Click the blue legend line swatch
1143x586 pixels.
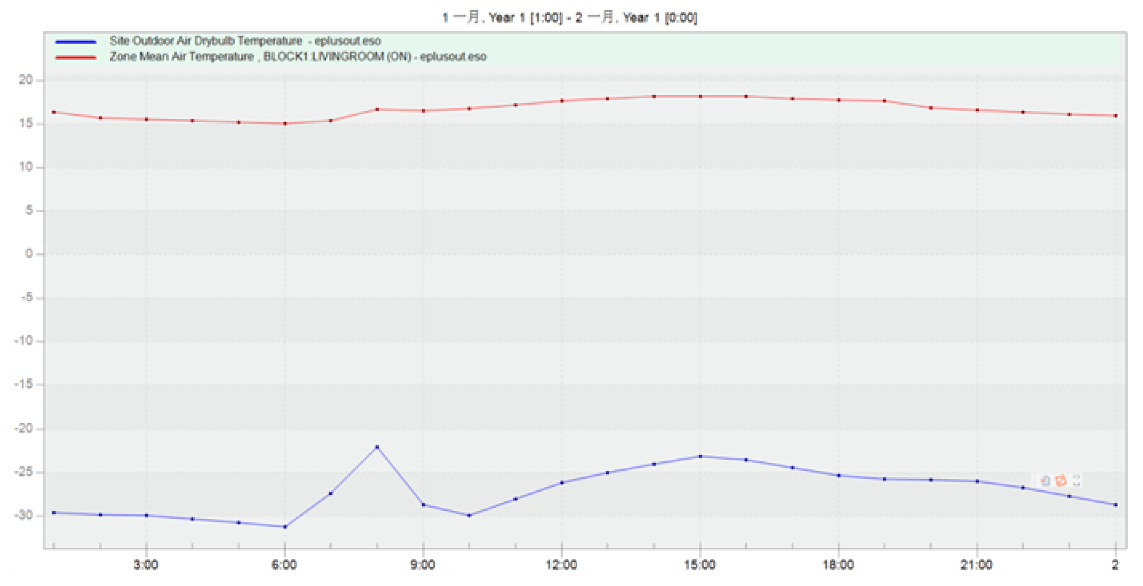point(76,42)
